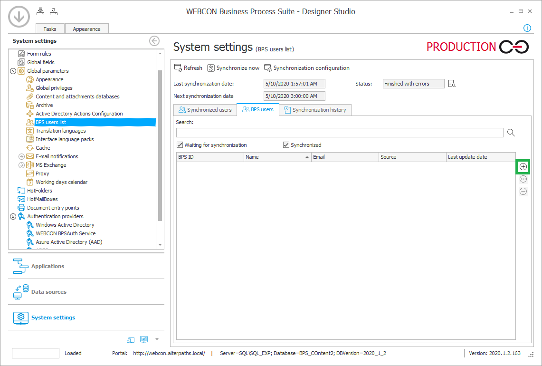542x366 pixels.
Task: Open Portal preview with the devices icon
Action: [x=131, y=340]
